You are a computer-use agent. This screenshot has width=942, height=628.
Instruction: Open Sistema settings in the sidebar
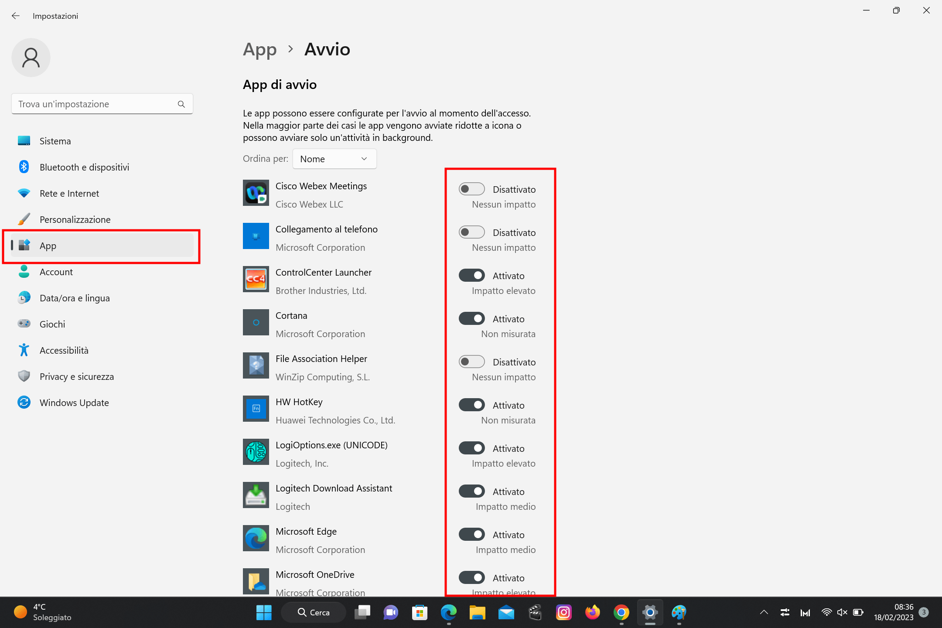55,141
